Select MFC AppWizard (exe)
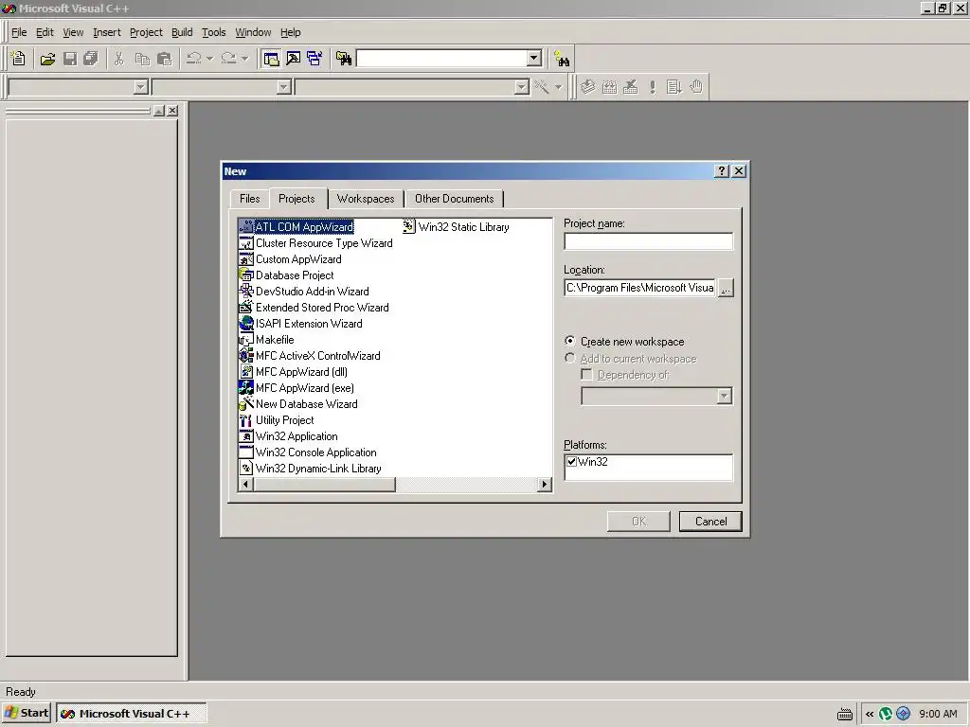This screenshot has height=727, width=970. tap(296, 387)
